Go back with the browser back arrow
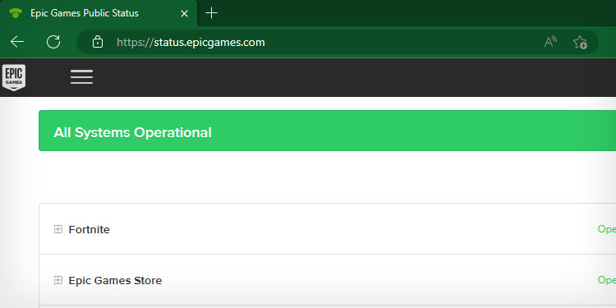The image size is (616, 308). point(17,42)
